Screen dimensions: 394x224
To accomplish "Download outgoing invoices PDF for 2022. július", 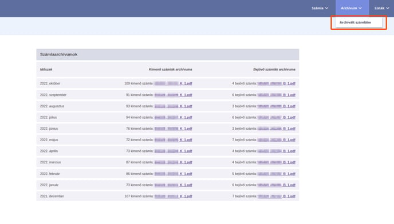I will click(x=173, y=117).
